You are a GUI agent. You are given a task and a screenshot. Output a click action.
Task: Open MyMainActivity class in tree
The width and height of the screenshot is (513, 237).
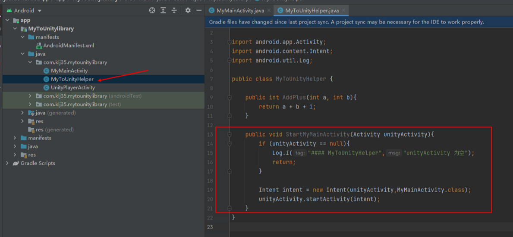point(69,71)
